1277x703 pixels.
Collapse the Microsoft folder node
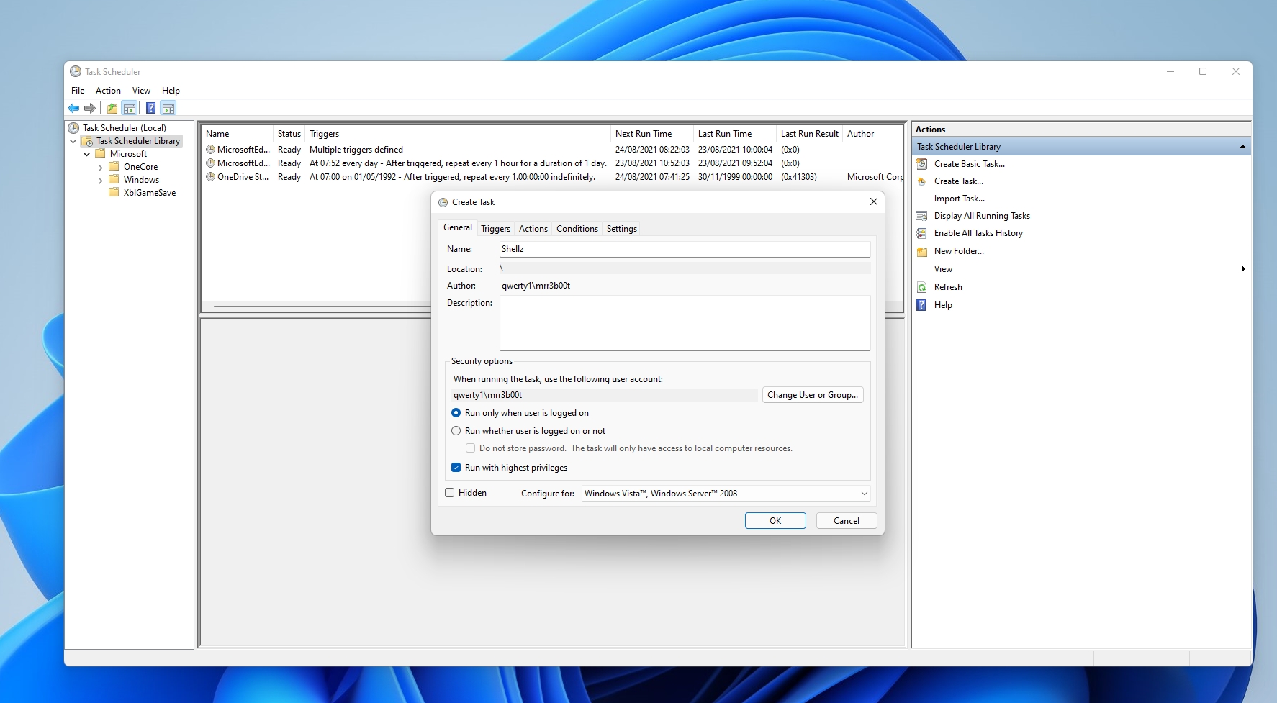point(87,154)
